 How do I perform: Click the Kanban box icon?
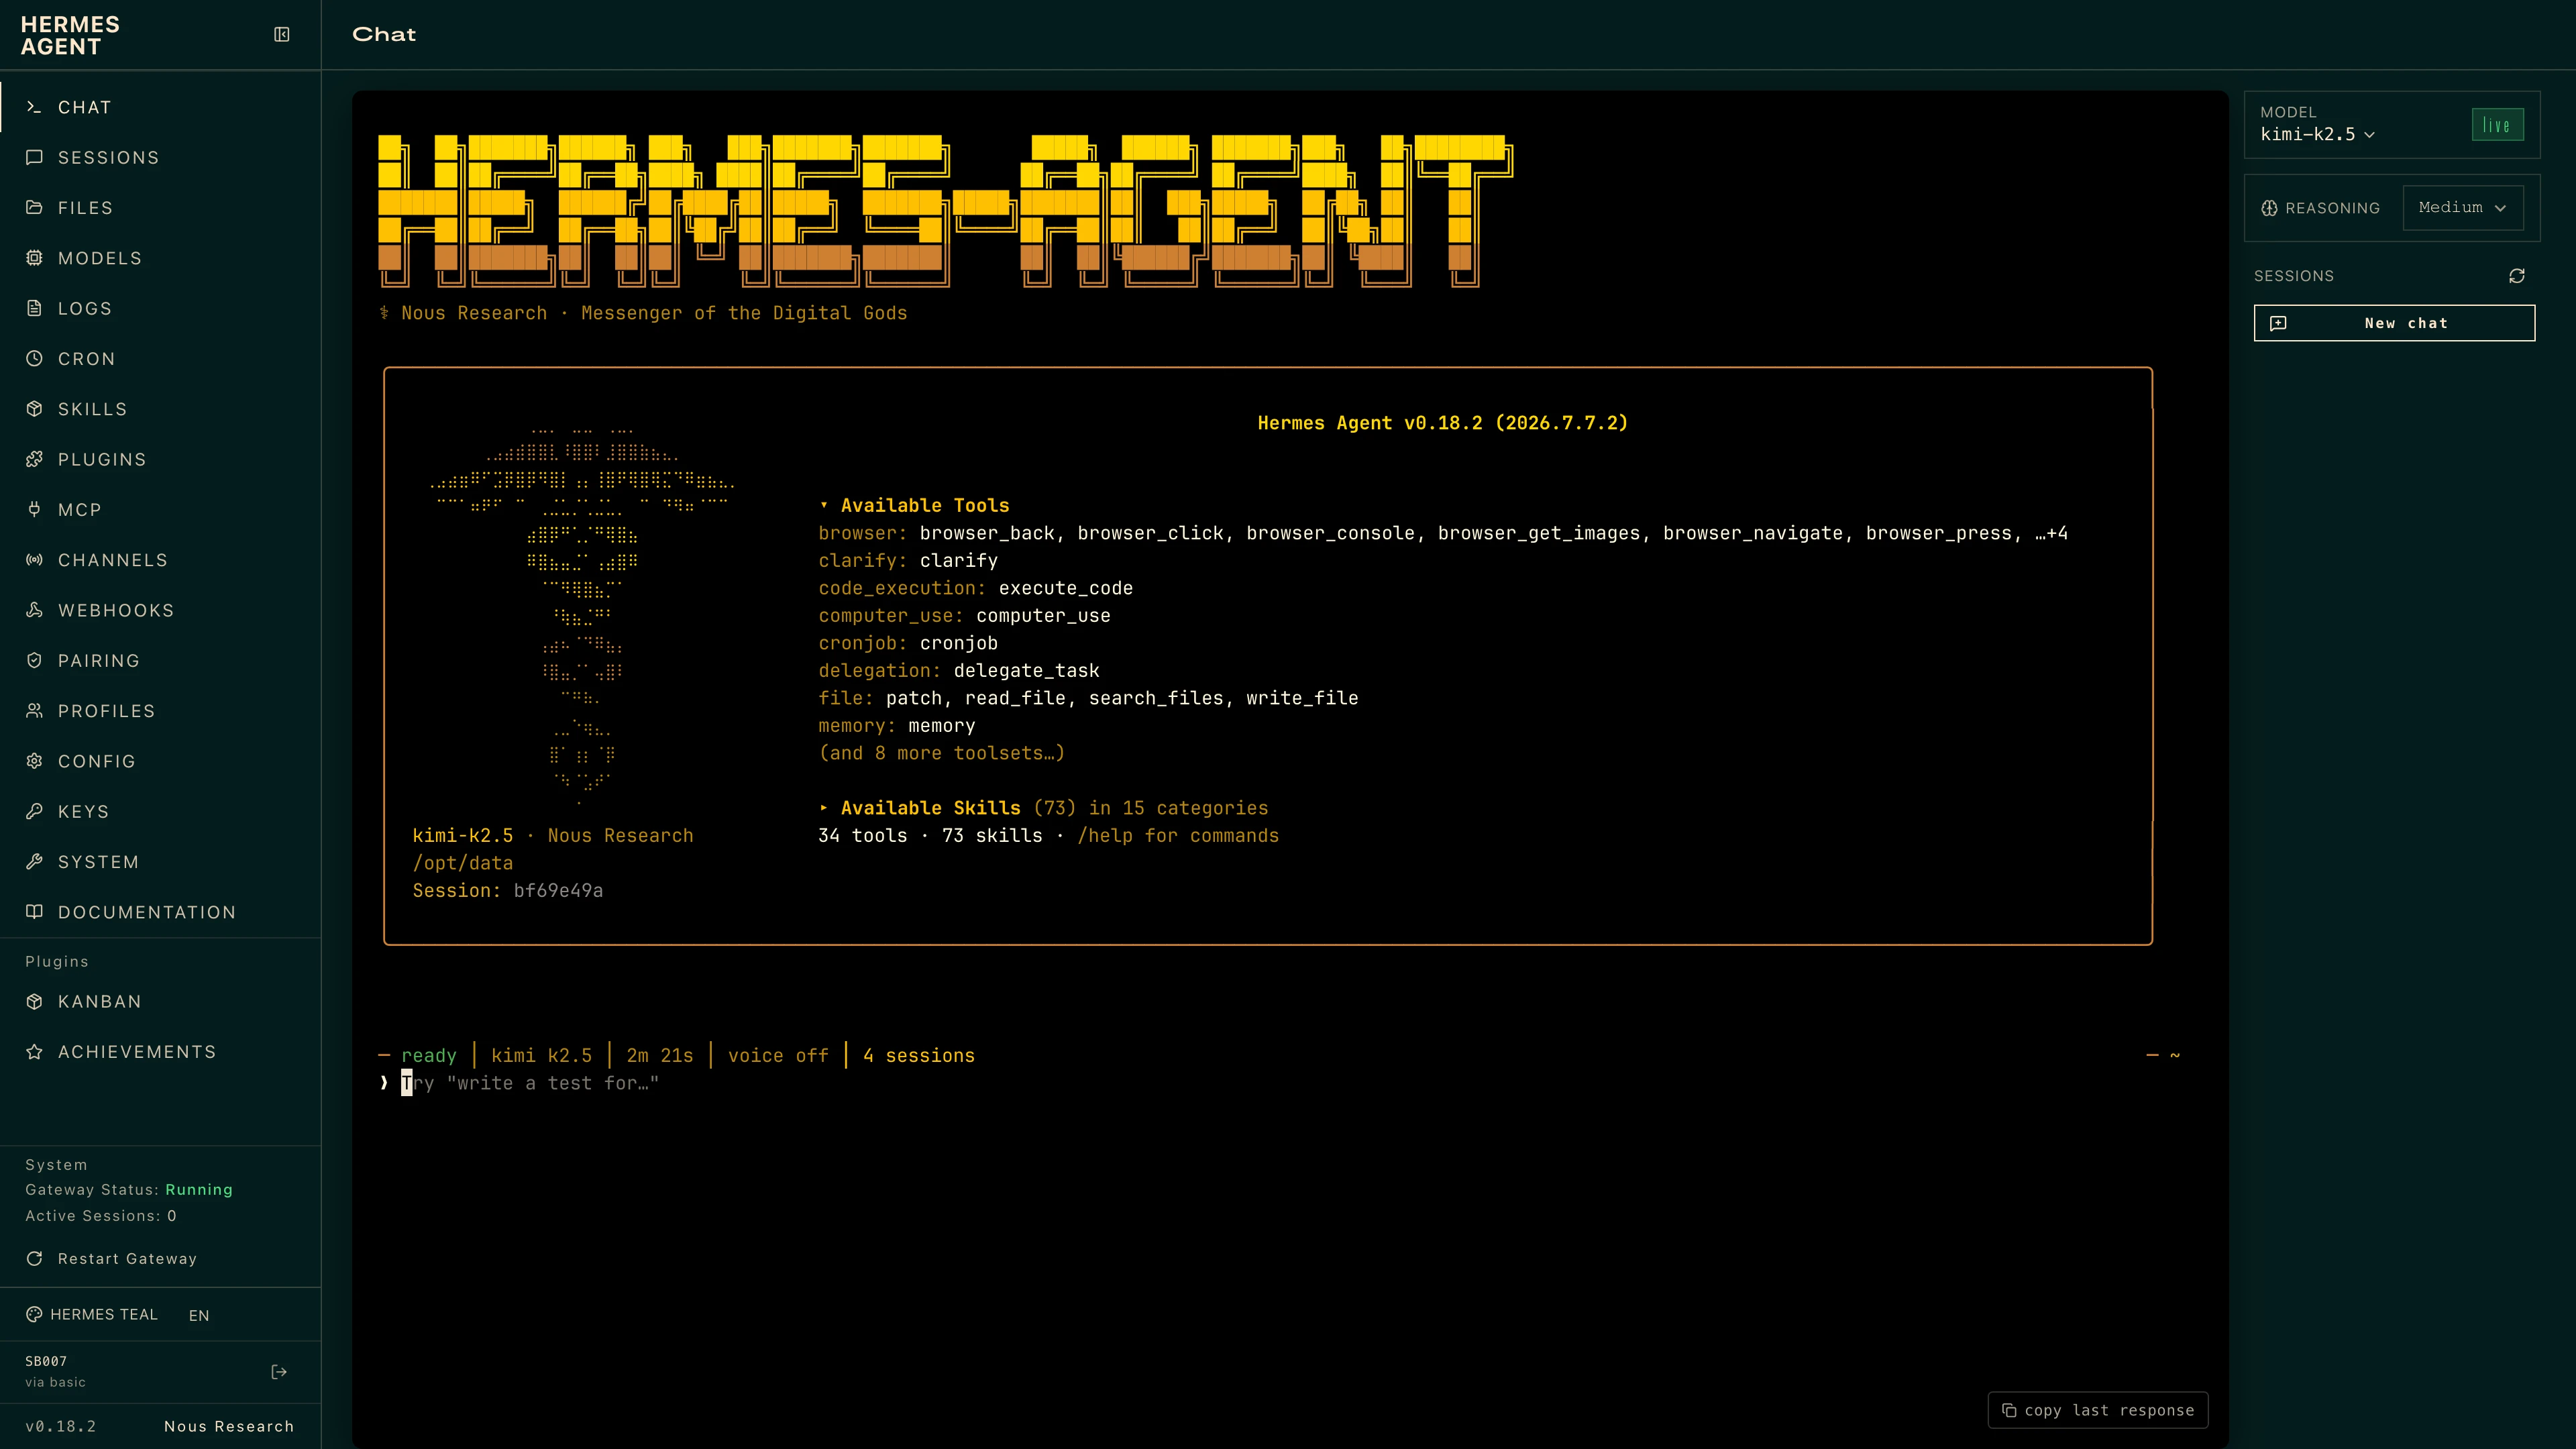pos(34,1002)
